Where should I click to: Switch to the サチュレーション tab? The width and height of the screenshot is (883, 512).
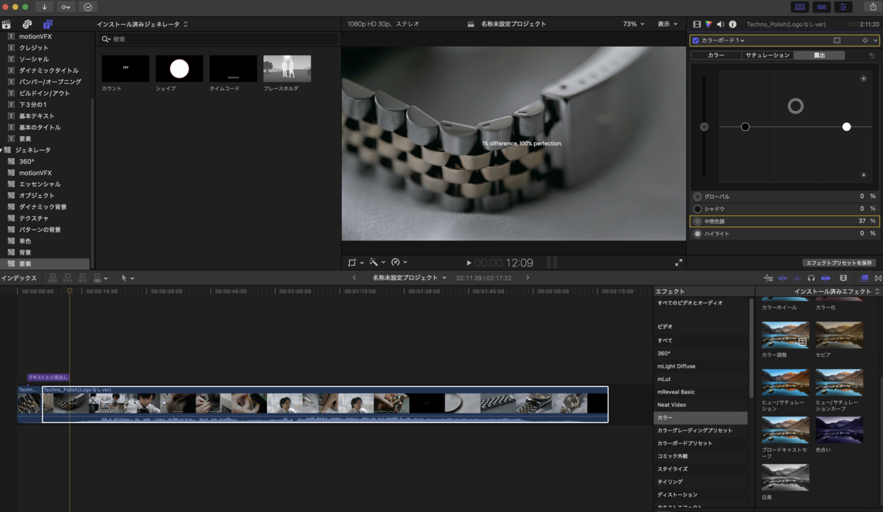(767, 55)
